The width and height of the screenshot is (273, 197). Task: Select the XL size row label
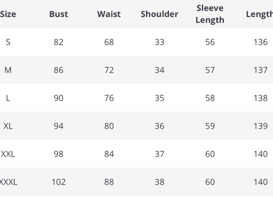(8, 126)
